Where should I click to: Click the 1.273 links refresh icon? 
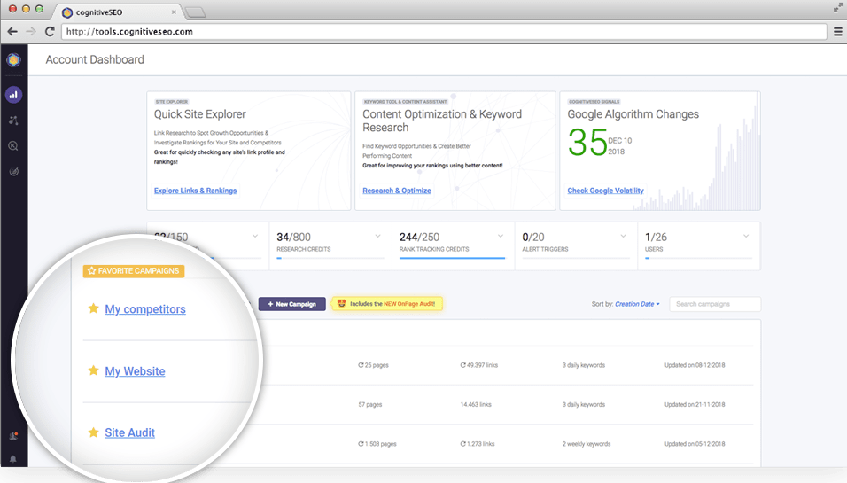[x=462, y=444]
